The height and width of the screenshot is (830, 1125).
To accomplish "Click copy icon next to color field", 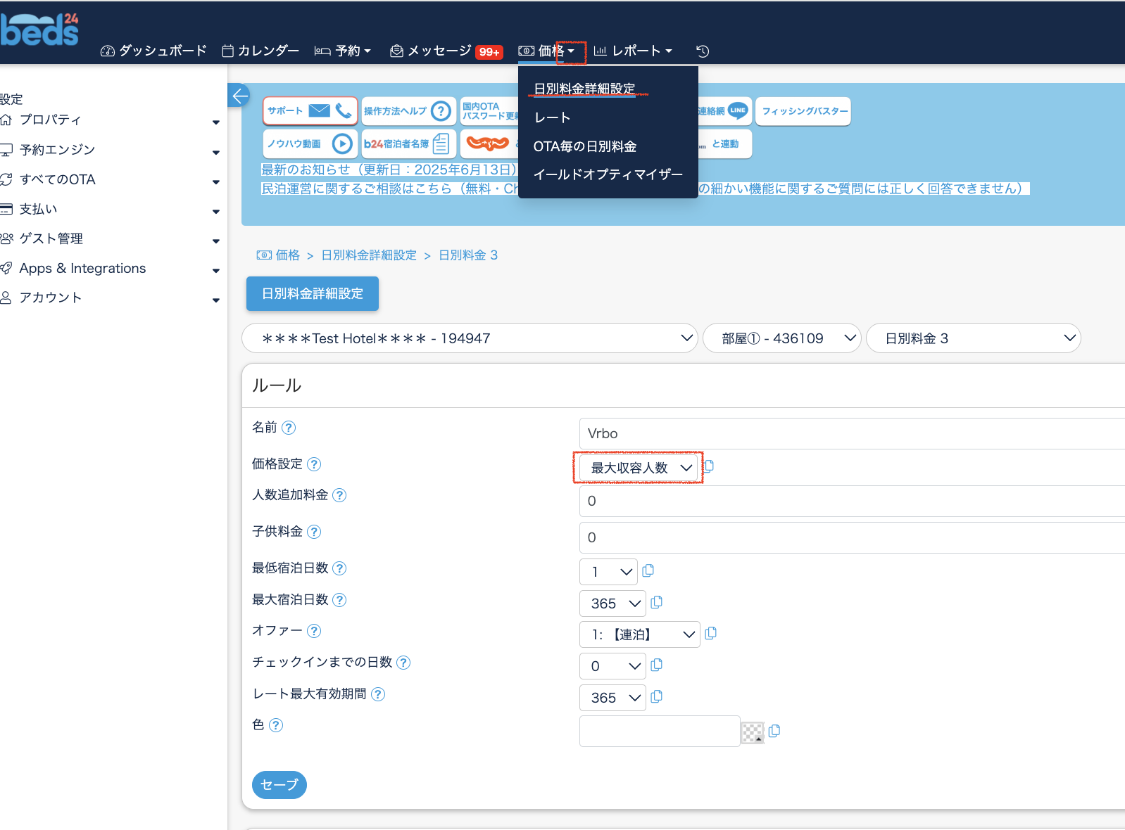I will point(774,731).
